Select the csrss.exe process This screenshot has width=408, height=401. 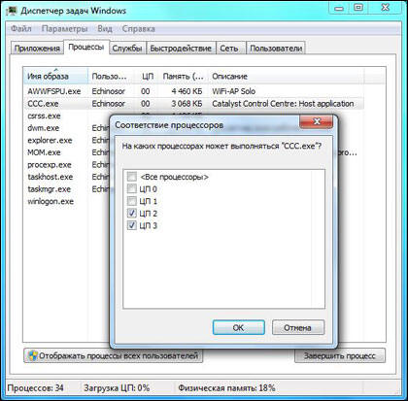(x=44, y=116)
